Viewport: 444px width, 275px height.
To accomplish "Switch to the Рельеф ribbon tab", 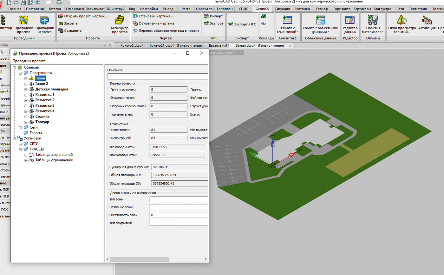I will tap(322, 9).
